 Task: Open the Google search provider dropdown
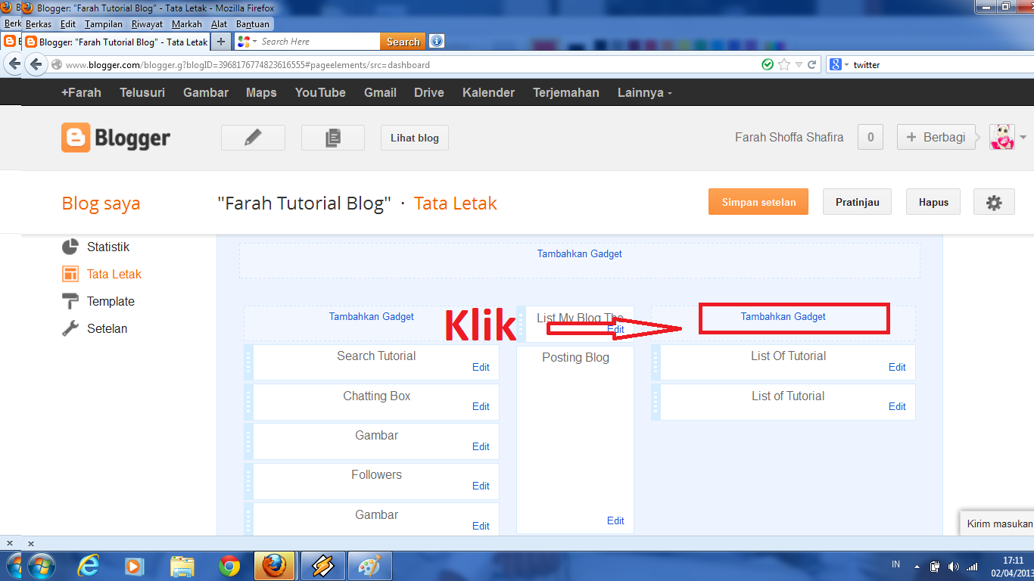[846, 64]
